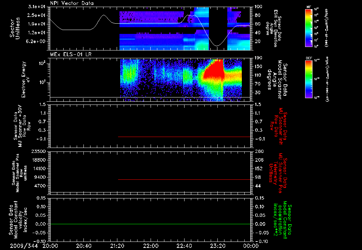Image resolution: width=362 pixels, height=250 pixels.
Task: Click the NPI Vector Data panel title
Action: tap(72, 3)
